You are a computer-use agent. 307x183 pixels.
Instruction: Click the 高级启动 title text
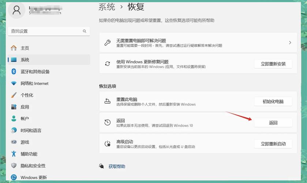tap(125, 142)
